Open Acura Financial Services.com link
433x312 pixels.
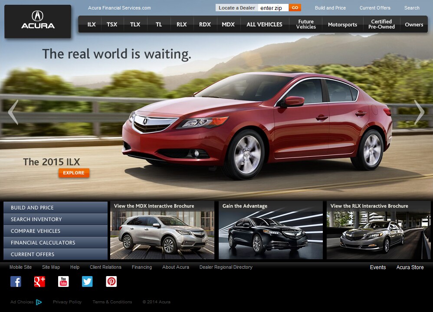[x=119, y=8]
